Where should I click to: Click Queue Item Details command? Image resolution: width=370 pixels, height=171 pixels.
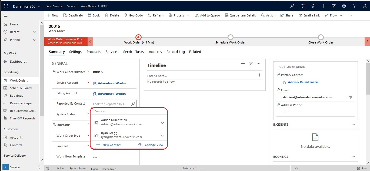[x=241, y=15]
